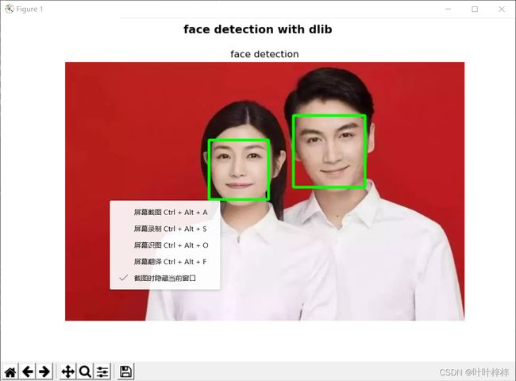The height and width of the screenshot is (381, 516).
Task: Click the 'face detection' subplot title
Action: click(x=264, y=54)
